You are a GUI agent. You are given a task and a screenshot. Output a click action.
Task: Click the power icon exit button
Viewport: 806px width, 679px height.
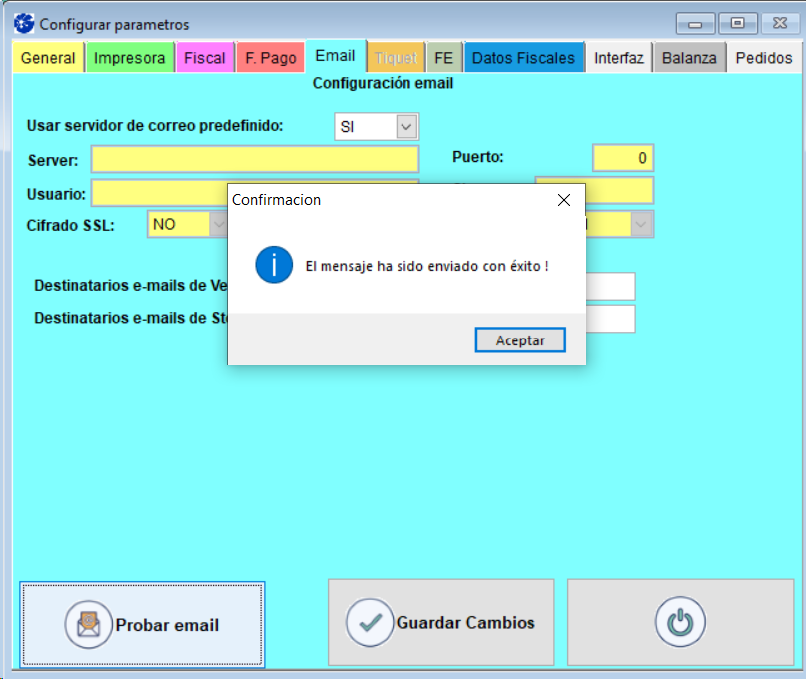pyautogui.click(x=680, y=622)
